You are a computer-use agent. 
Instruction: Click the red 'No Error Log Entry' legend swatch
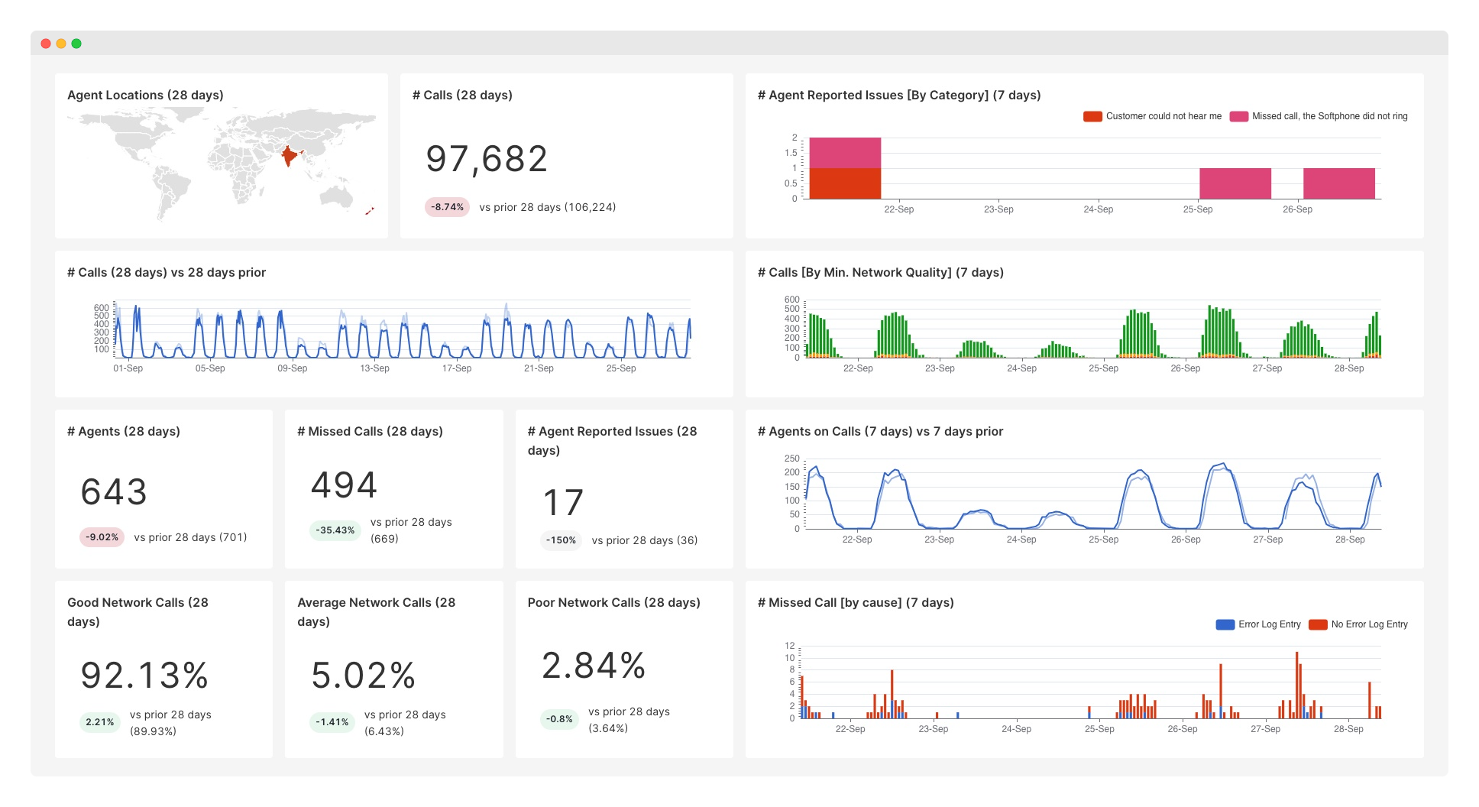pyautogui.click(x=1318, y=624)
